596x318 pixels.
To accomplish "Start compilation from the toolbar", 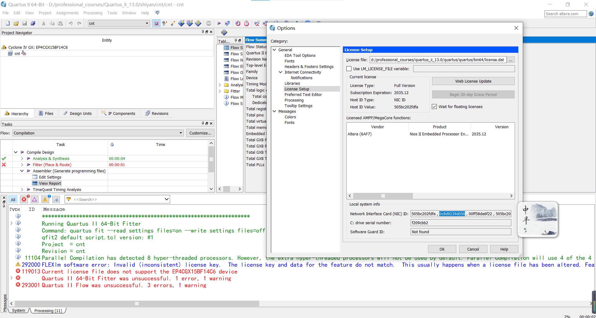I will coord(219,23).
